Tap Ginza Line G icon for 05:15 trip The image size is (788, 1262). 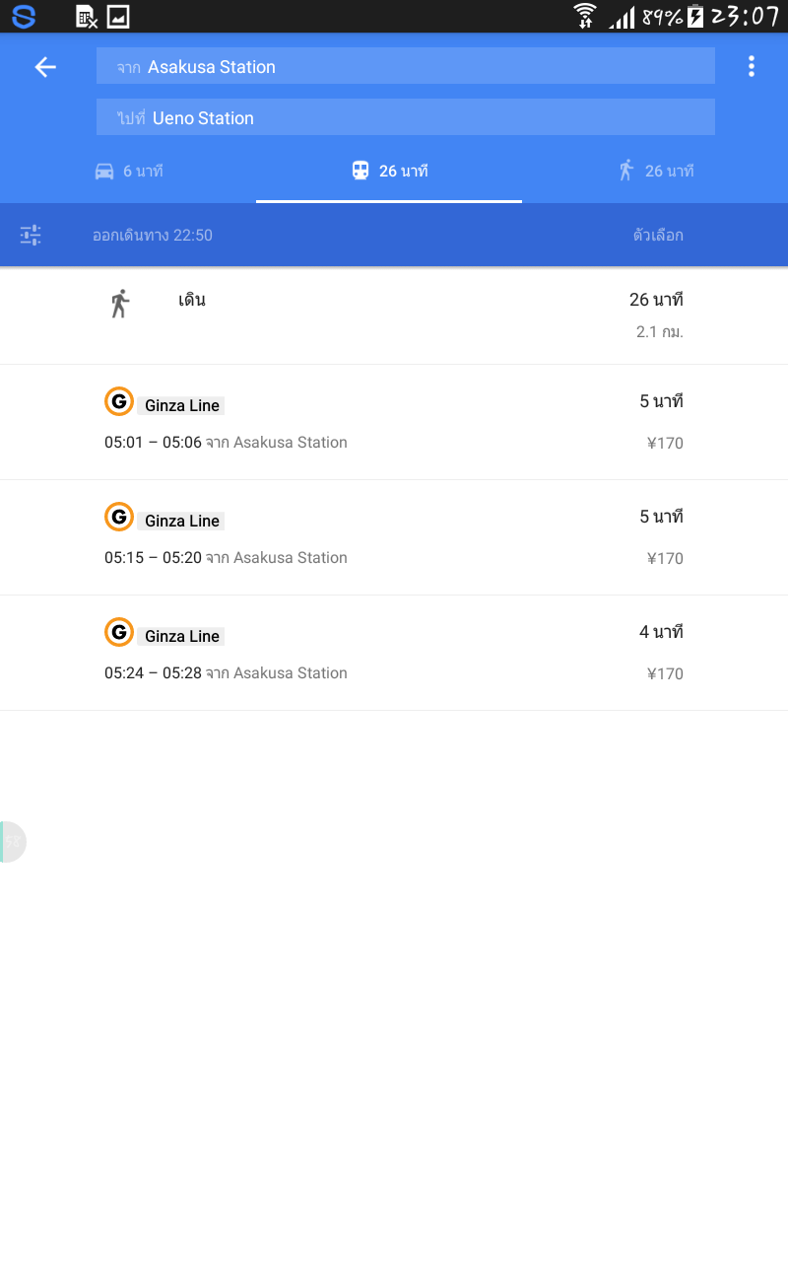(x=119, y=517)
